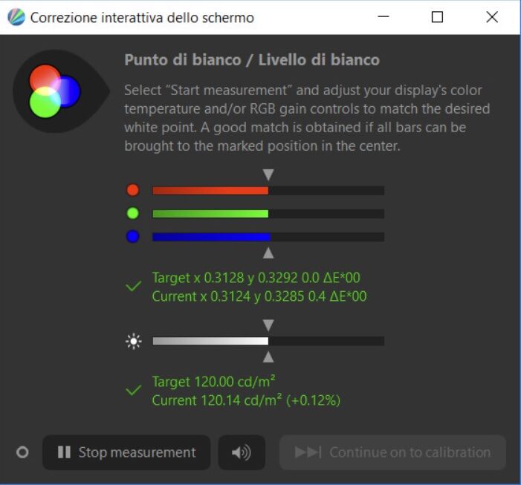Screen dimensions: 521x485
Task: Click the small circle indicator at bottom left
Action: coord(22,452)
